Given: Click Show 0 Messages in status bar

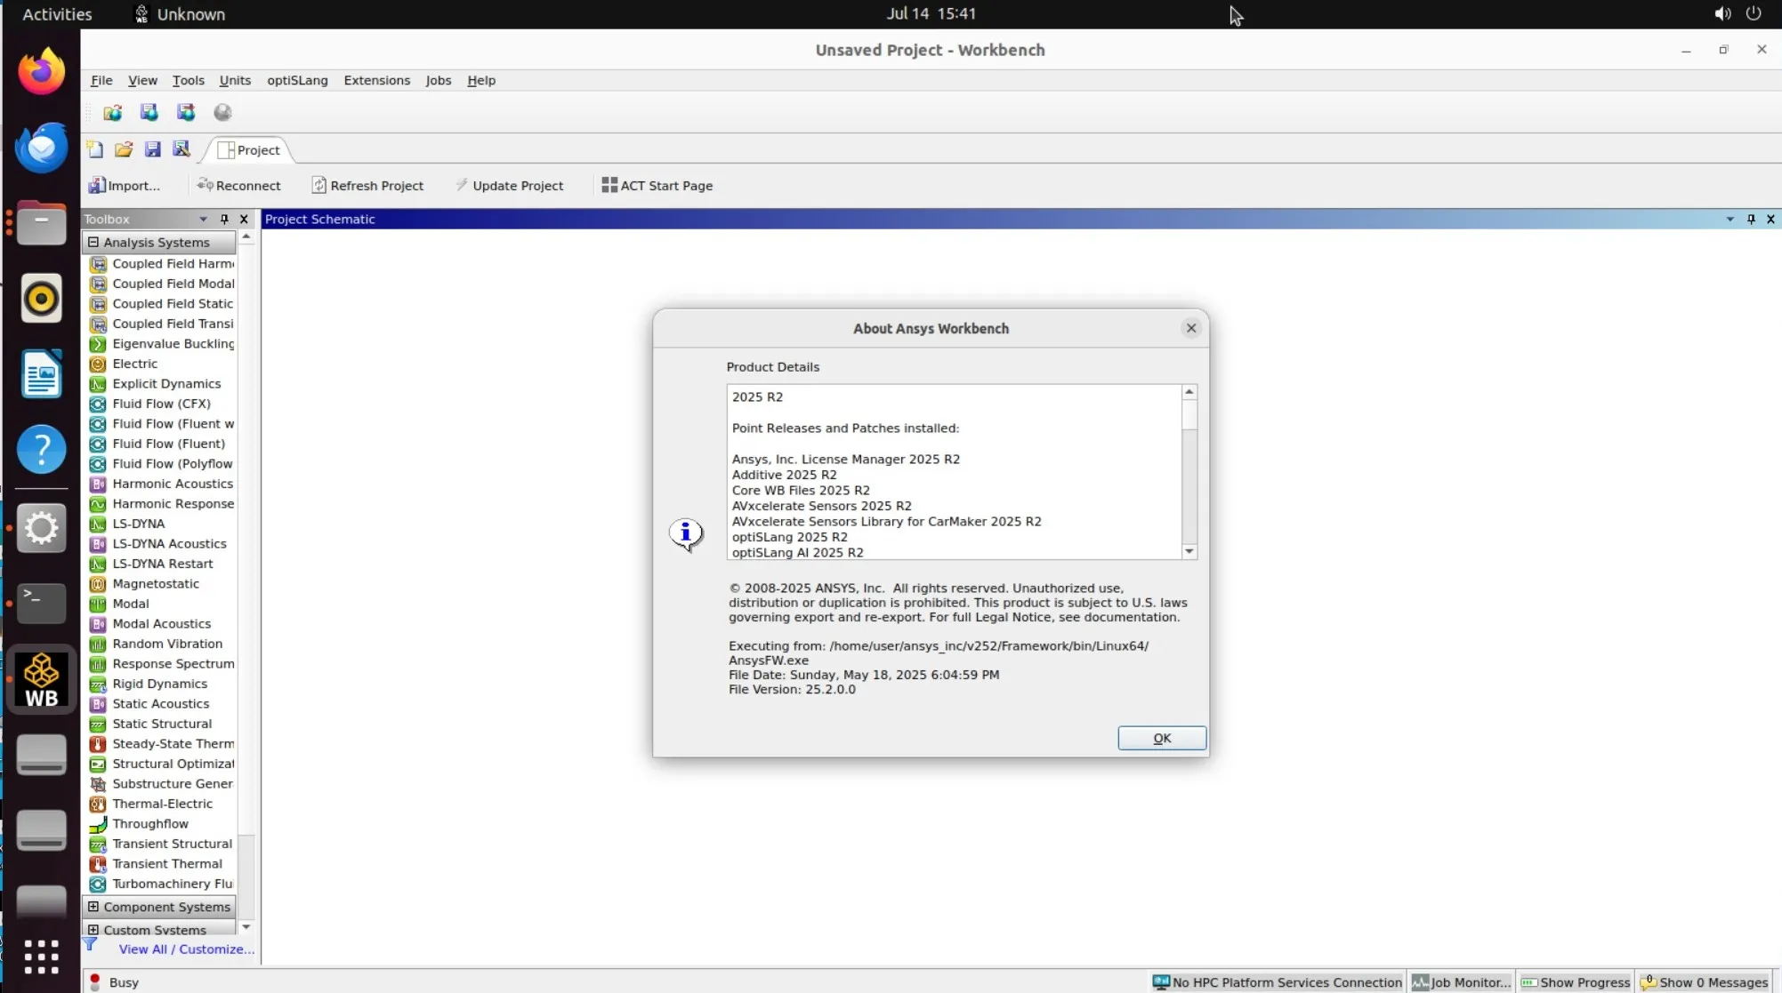Looking at the screenshot, I should (x=1705, y=982).
